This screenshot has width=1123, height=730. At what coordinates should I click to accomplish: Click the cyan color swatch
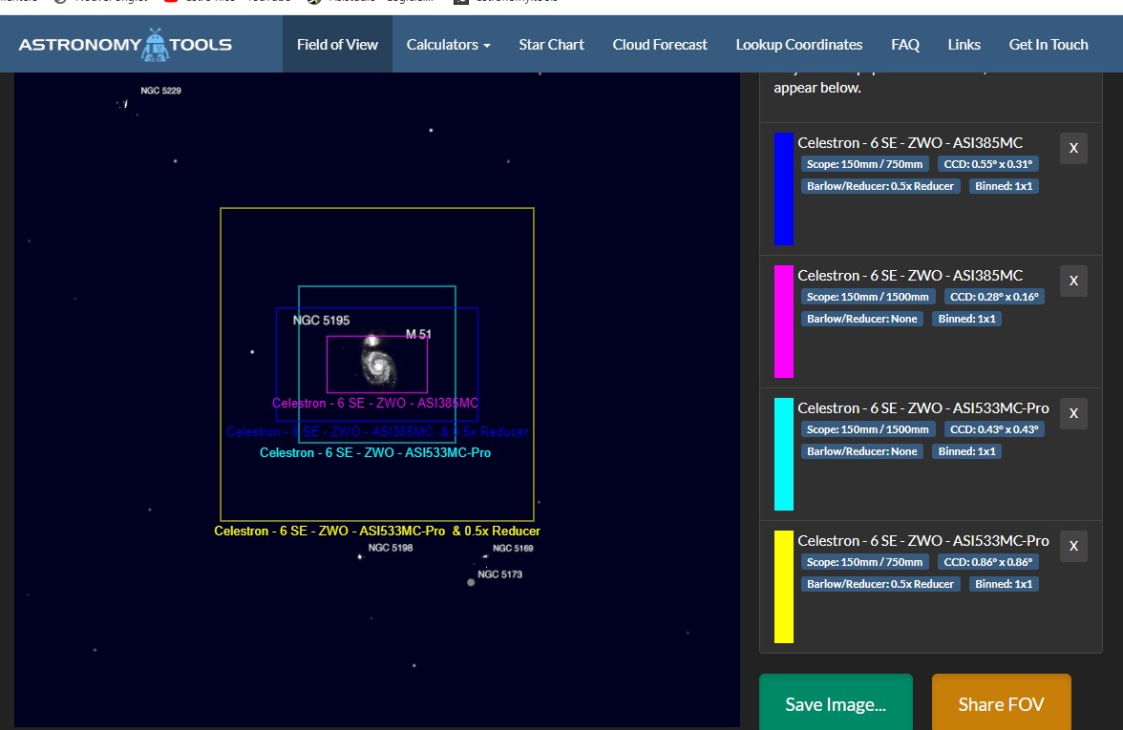[x=783, y=454]
